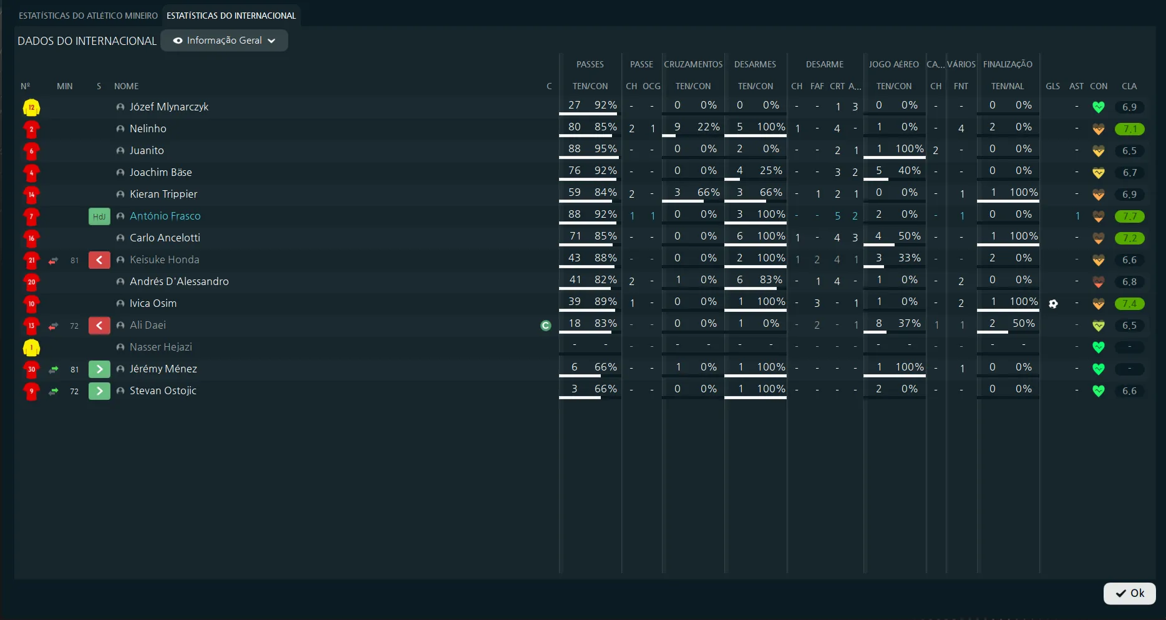Viewport: 1166px width, 620px height.
Task: Click Joachim Bäse's red shirt icon
Action: point(31,173)
